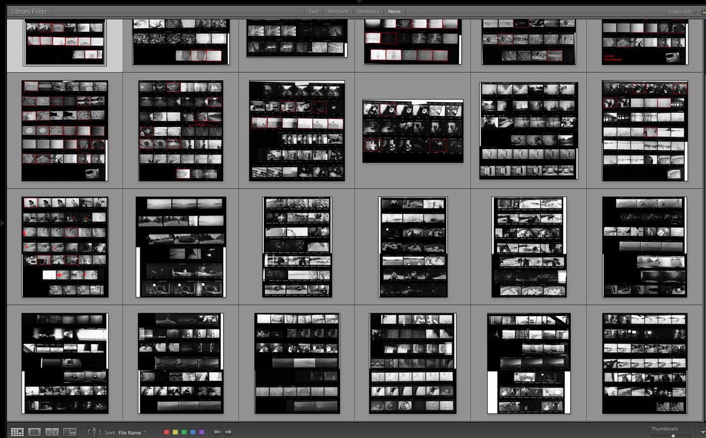Switch to Loupe view
706x438 pixels.
35,432
